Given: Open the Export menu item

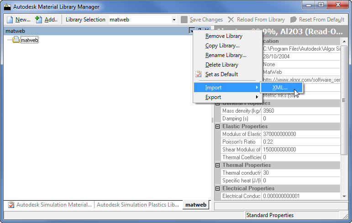Looking at the screenshot, I should point(227,97).
